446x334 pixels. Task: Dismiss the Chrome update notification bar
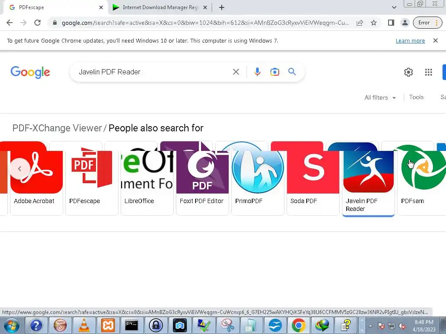pos(436,40)
